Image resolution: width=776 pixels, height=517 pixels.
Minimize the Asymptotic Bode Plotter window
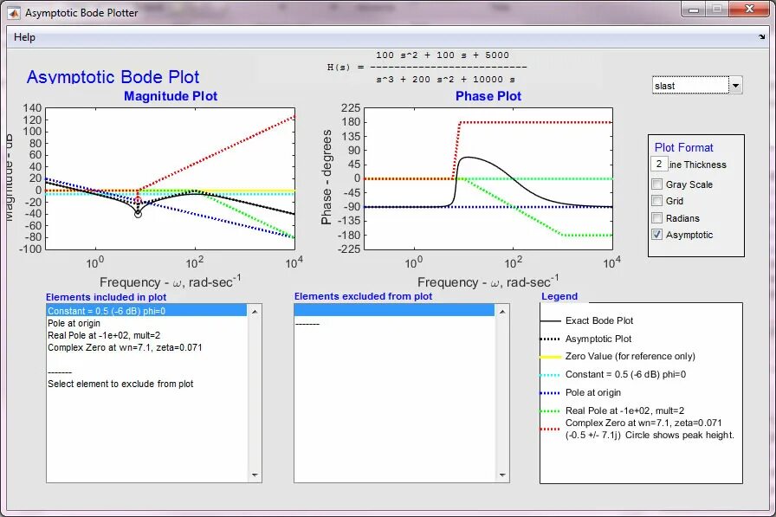click(694, 10)
